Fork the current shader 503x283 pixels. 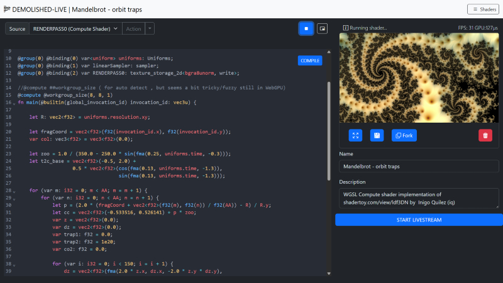404,135
